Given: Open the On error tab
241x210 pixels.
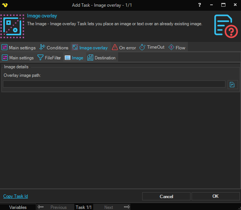Looking at the screenshot, I should pyautogui.click(x=124, y=47).
